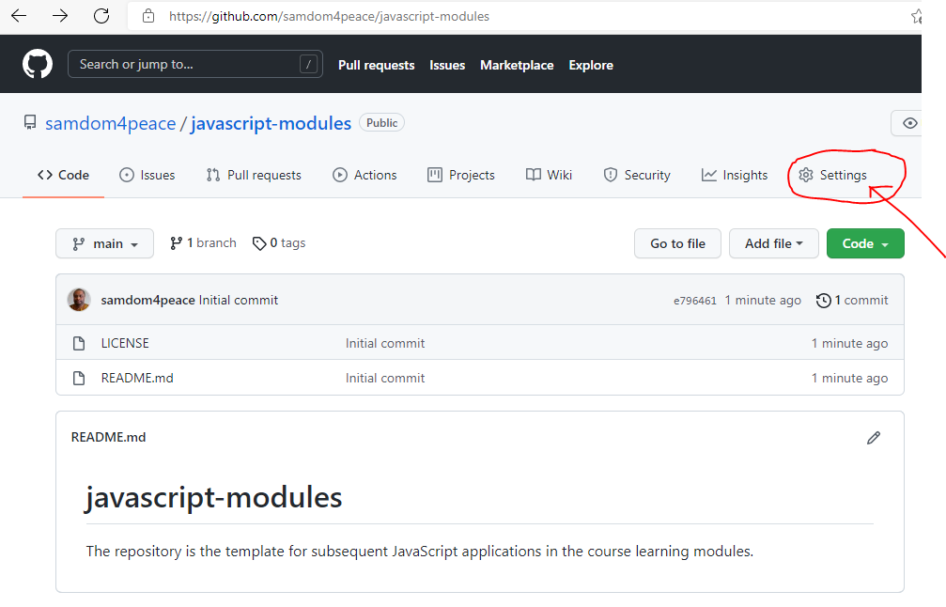Click Pull requests in the top navbar
Image resolution: width=946 pixels, height=607 pixels.
click(x=377, y=65)
